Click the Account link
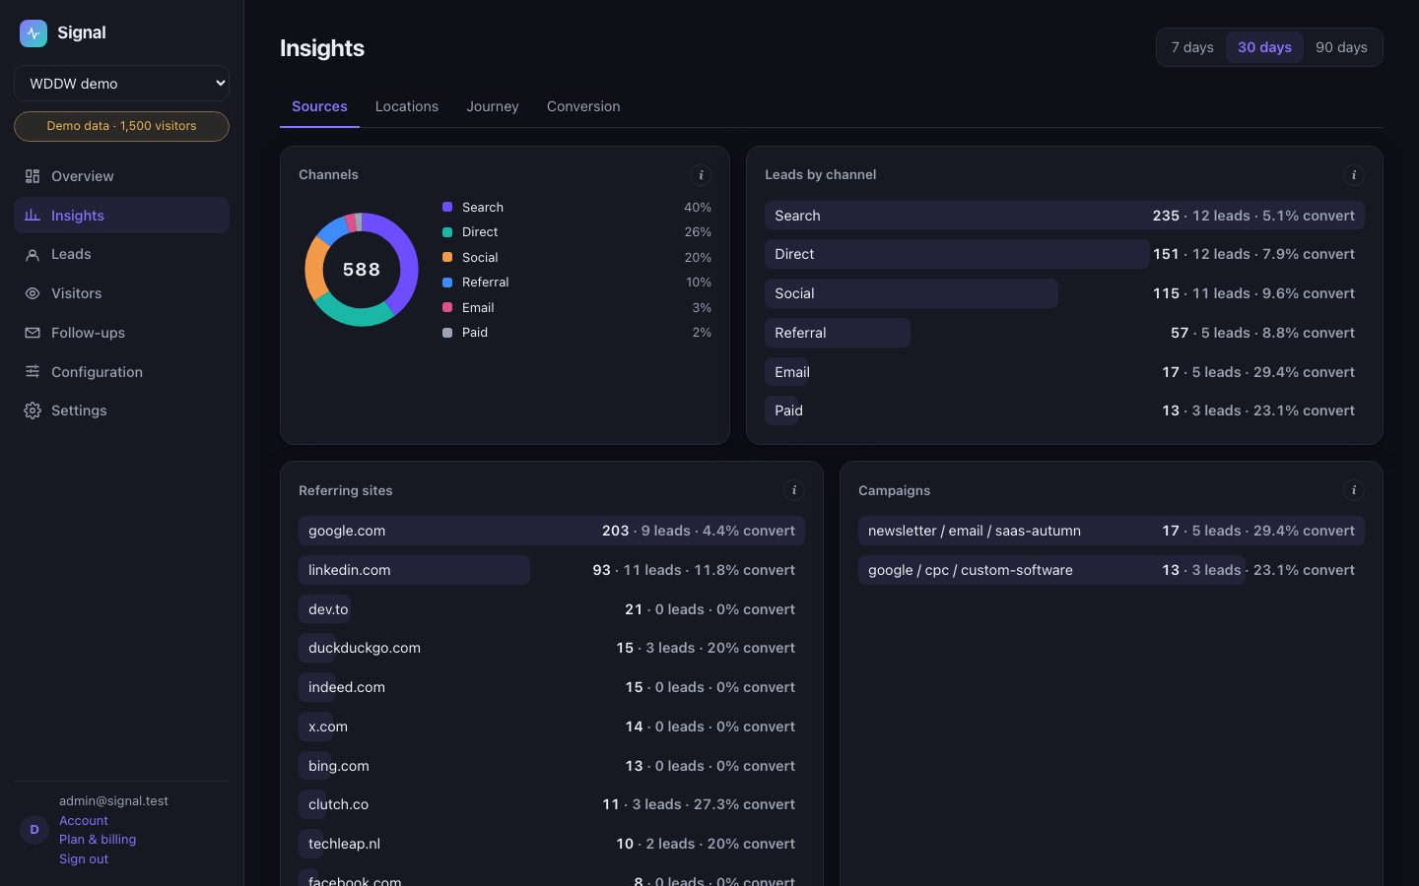Image resolution: width=1419 pixels, height=886 pixels. click(84, 820)
